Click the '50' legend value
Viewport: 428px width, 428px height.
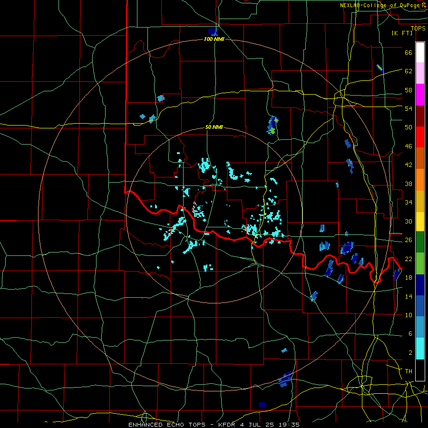pos(409,127)
